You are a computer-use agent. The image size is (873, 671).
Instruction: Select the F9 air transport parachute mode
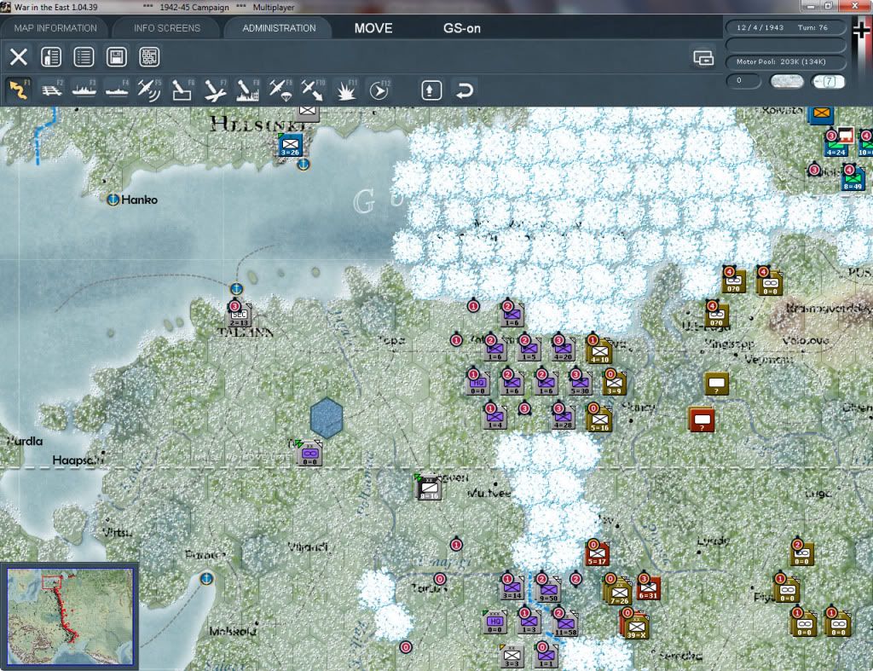280,90
